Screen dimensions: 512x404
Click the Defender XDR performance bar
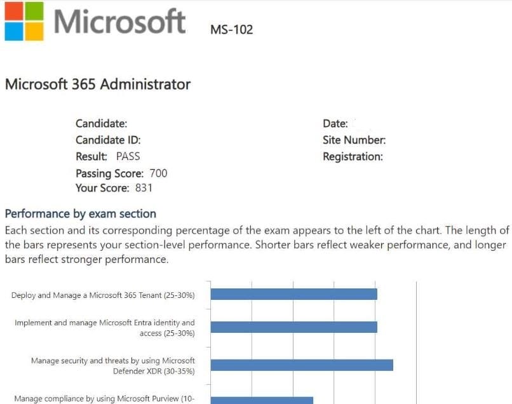point(302,365)
